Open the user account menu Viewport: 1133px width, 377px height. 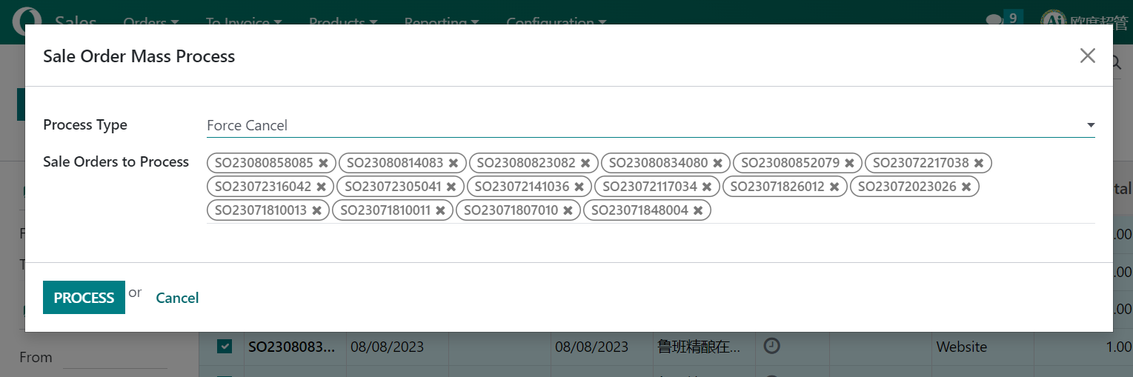(x=1085, y=21)
